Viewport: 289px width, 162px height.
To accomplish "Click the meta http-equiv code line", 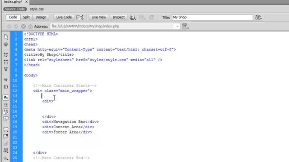I will pyautogui.click(x=100, y=49).
